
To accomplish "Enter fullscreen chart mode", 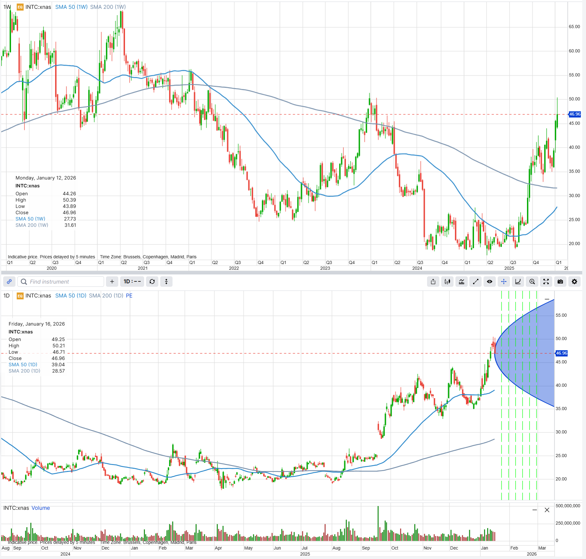I will point(546,282).
